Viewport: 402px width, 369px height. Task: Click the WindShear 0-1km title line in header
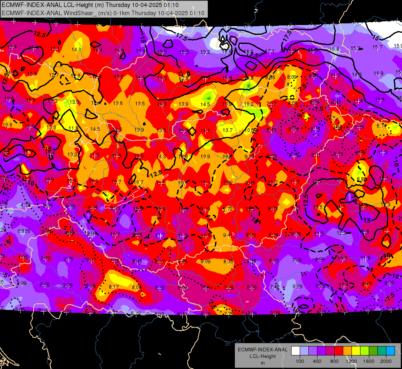103,13
